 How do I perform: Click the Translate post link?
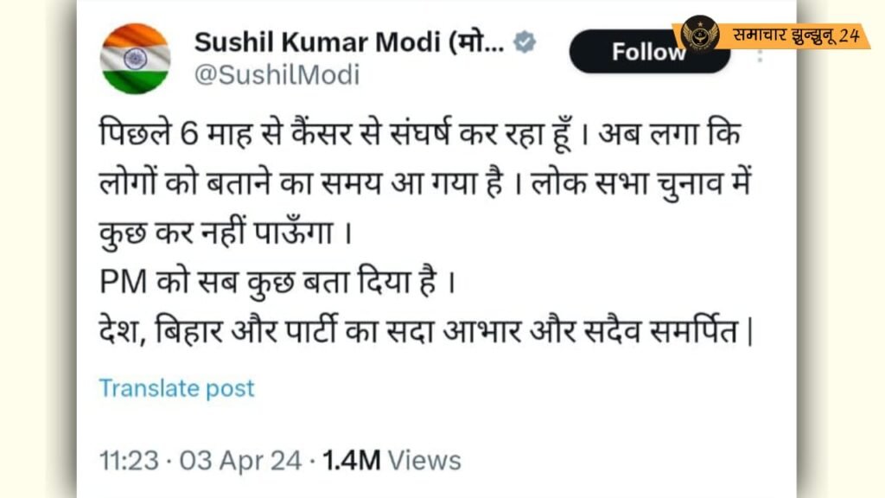[x=176, y=388]
